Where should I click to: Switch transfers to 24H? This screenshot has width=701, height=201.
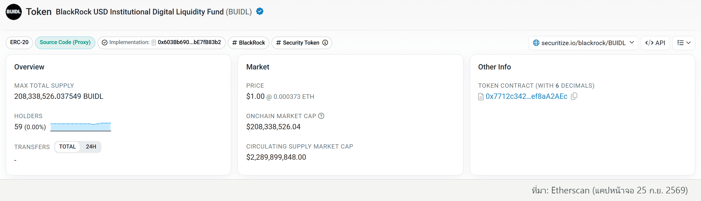click(91, 147)
